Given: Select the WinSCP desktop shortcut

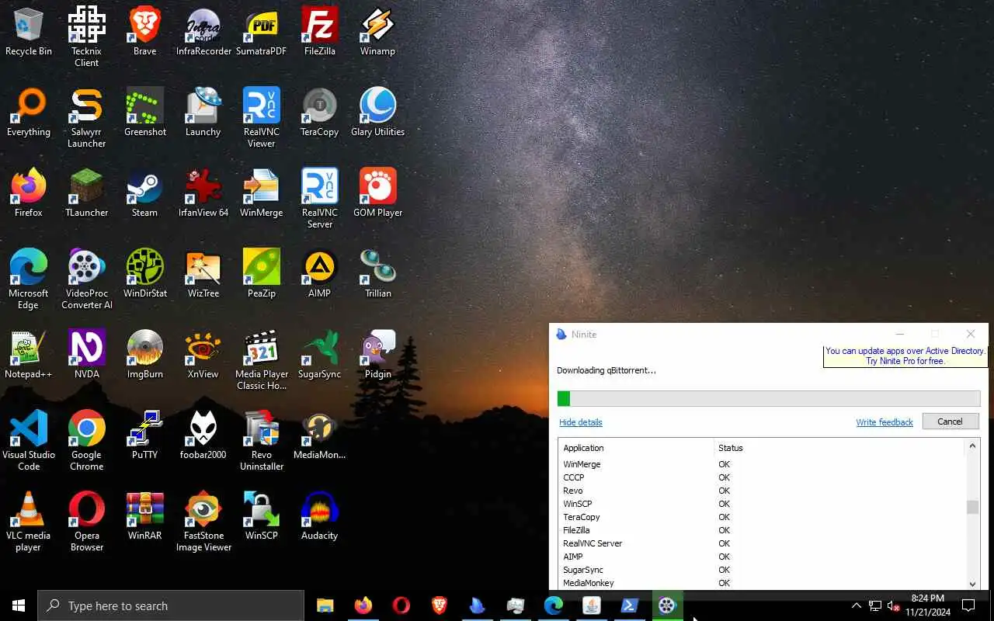Looking at the screenshot, I should coord(262,517).
